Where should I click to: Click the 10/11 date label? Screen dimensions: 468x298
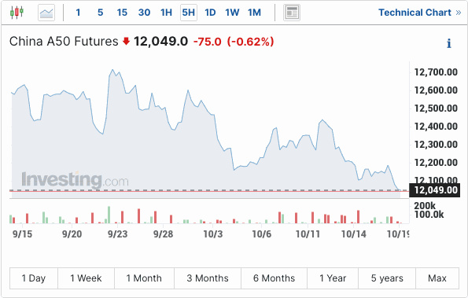pos(308,234)
